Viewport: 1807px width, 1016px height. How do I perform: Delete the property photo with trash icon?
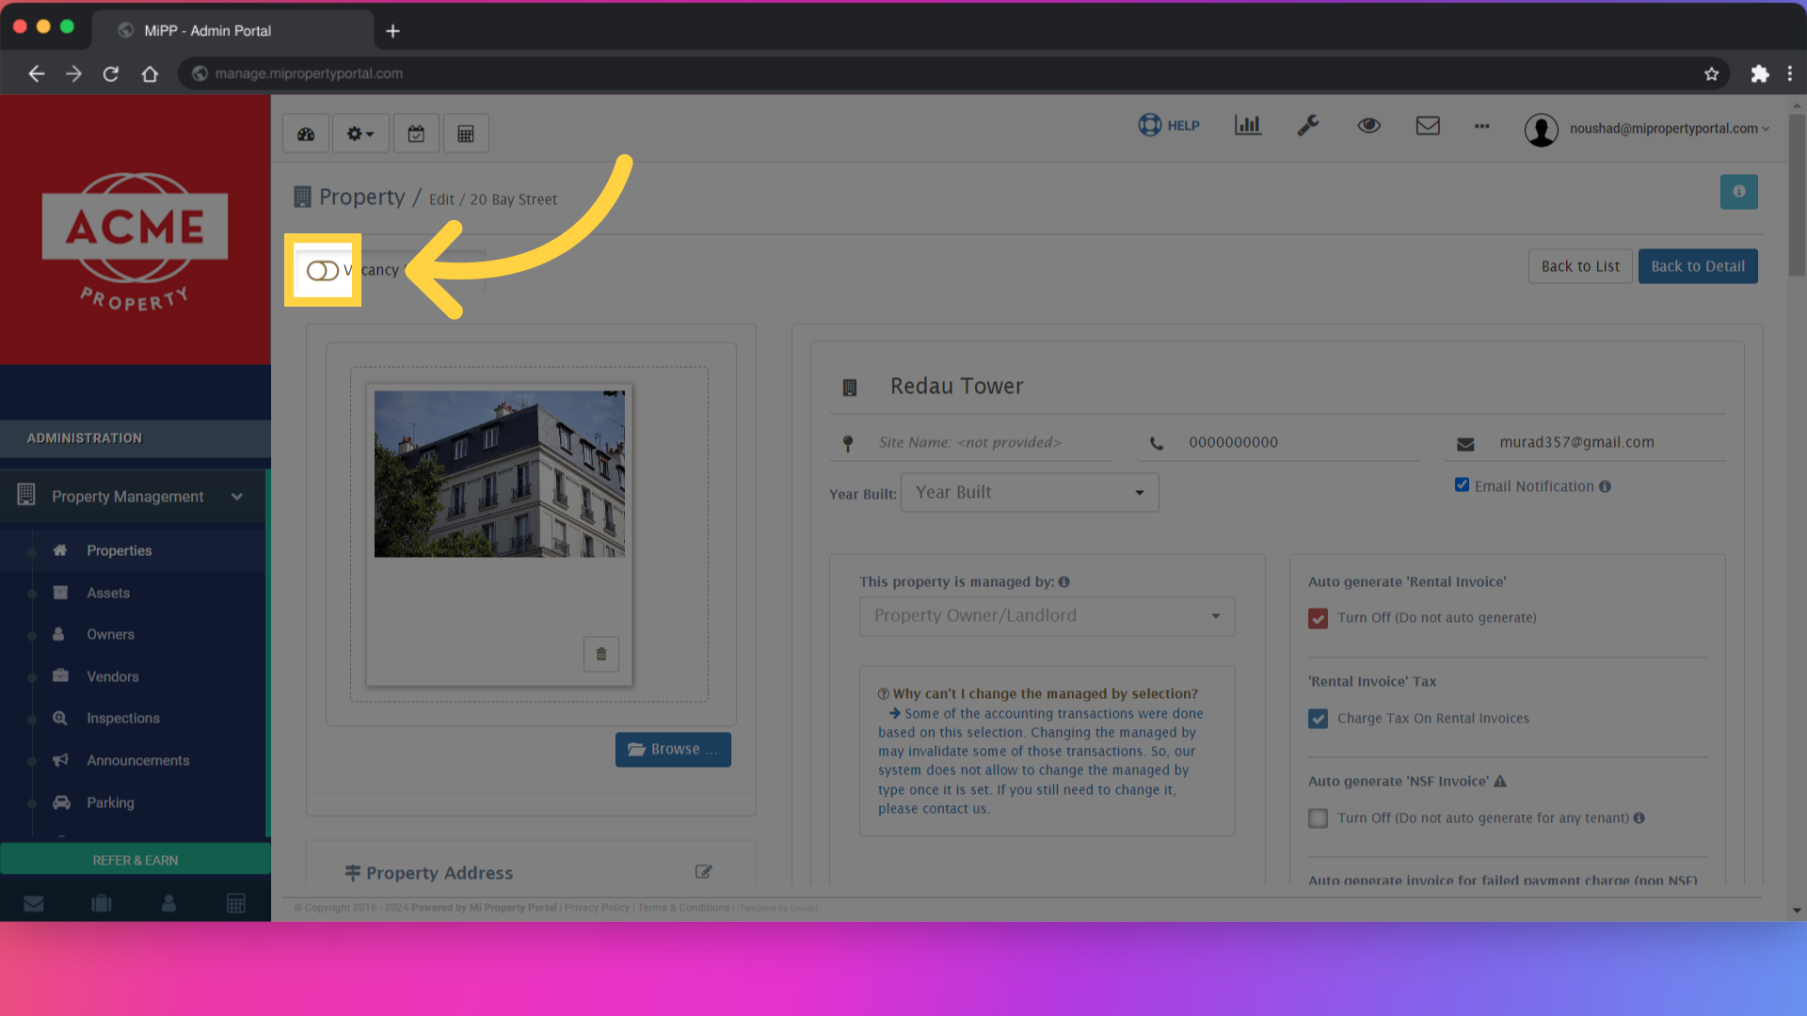pyautogui.click(x=601, y=654)
